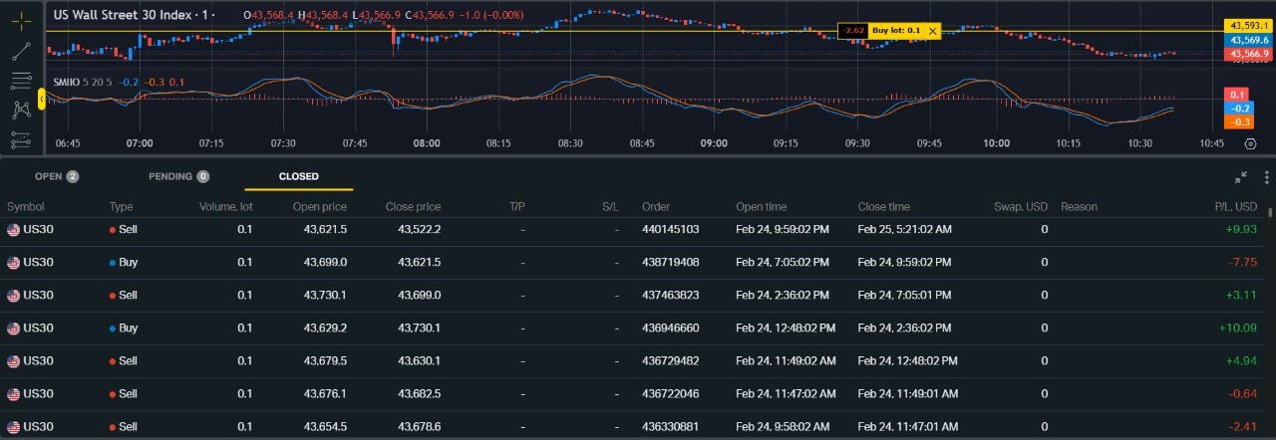Select the CLOSED orders tab

[299, 176]
